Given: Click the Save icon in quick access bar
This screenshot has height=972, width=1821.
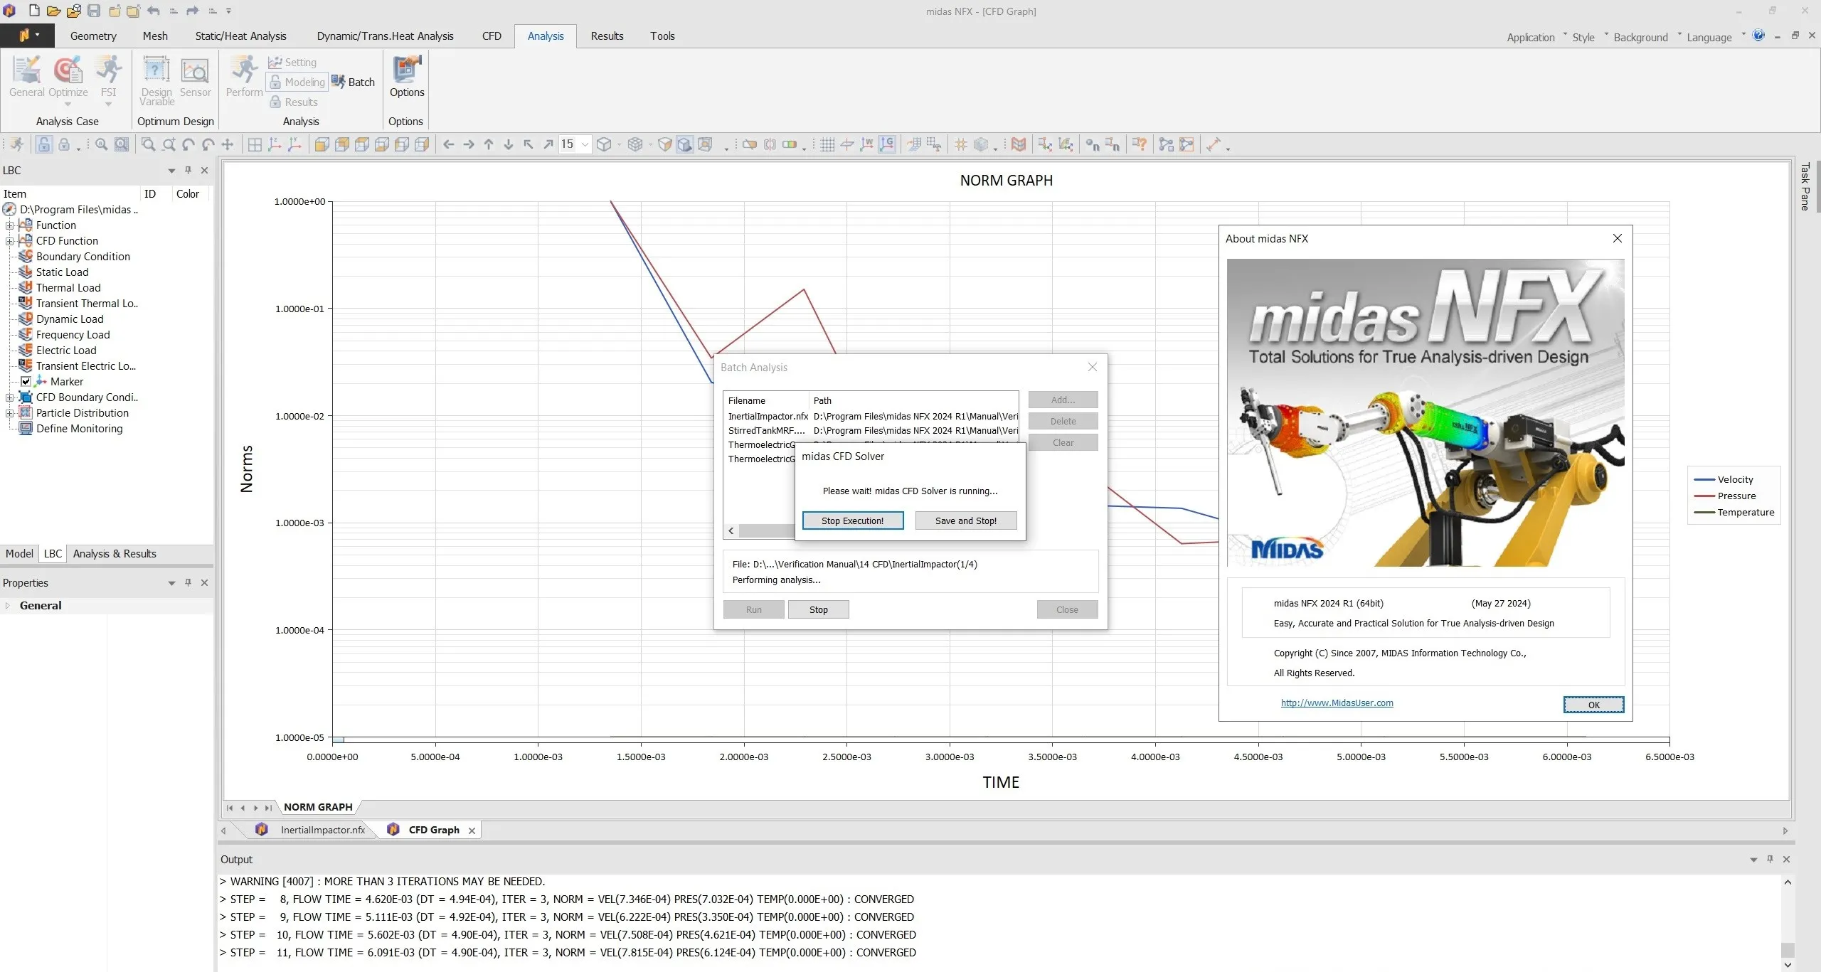Looking at the screenshot, I should (94, 11).
